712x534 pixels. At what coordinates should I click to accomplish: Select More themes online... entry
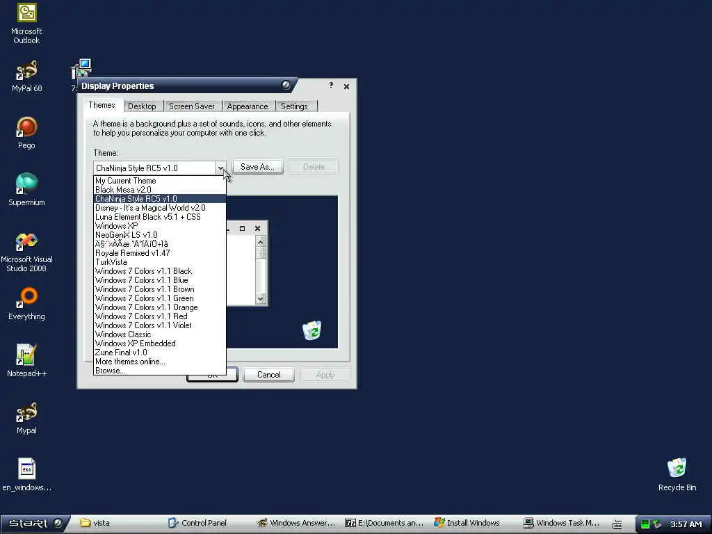tap(160, 362)
